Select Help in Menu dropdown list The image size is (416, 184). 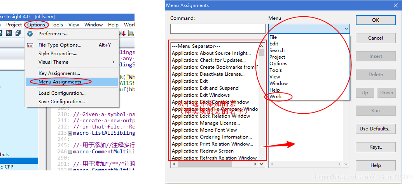tap(309, 90)
